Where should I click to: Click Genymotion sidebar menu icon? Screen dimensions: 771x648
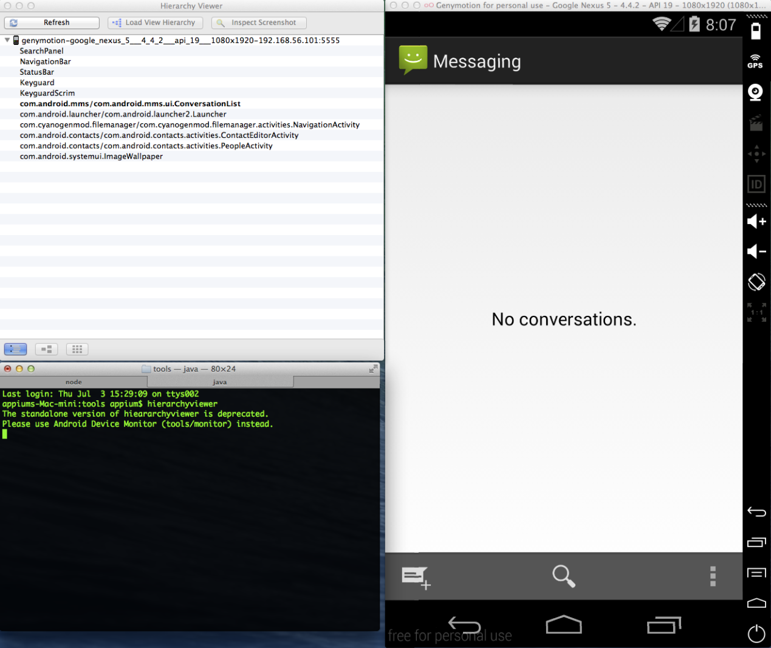click(756, 573)
